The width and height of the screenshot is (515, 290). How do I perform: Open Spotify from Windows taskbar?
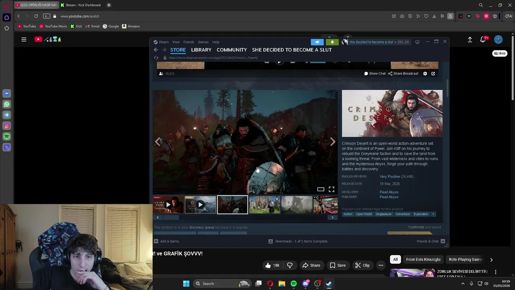click(x=294, y=284)
